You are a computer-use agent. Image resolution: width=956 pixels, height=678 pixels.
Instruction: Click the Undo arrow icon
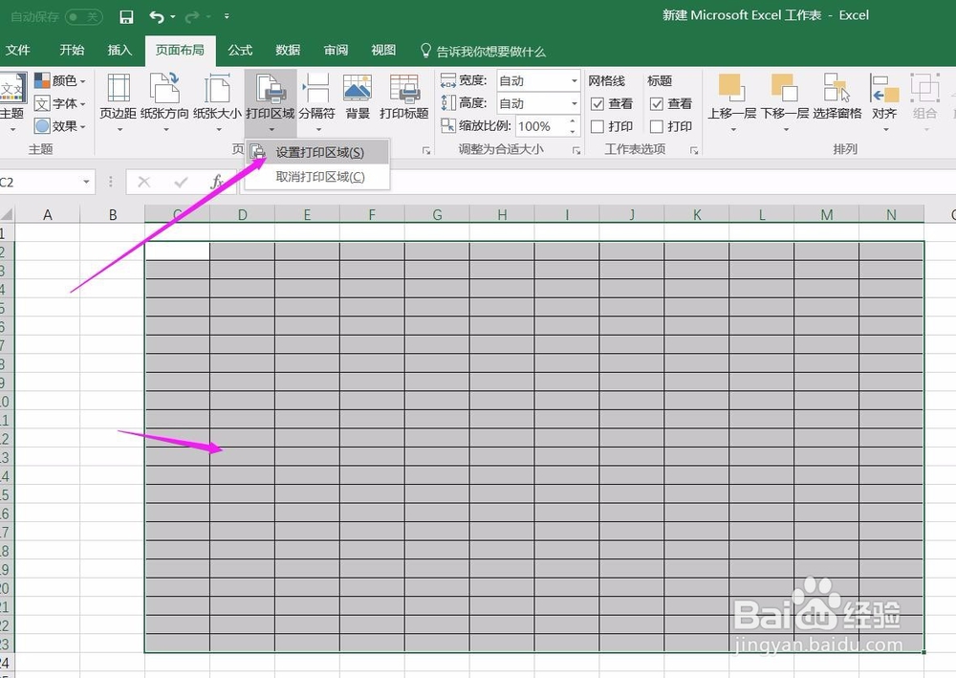[x=157, y=16]
